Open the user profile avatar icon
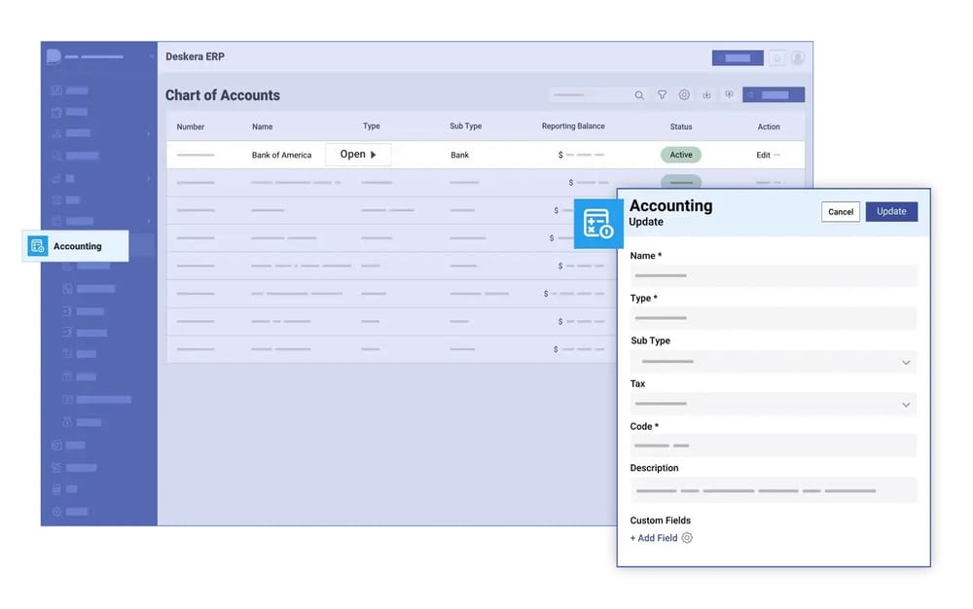Image resolution: width=973 pixels, height=609 pixels. 798,56
